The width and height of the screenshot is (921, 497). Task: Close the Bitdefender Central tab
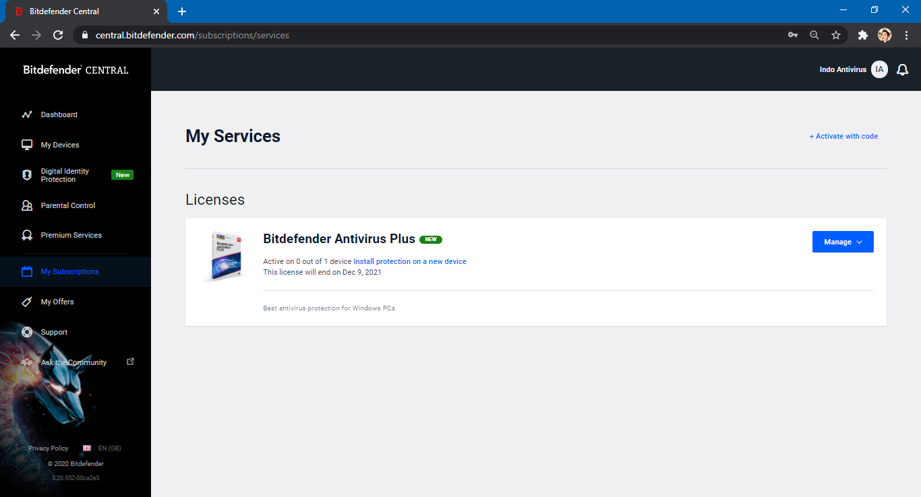(x=156, y=11)
